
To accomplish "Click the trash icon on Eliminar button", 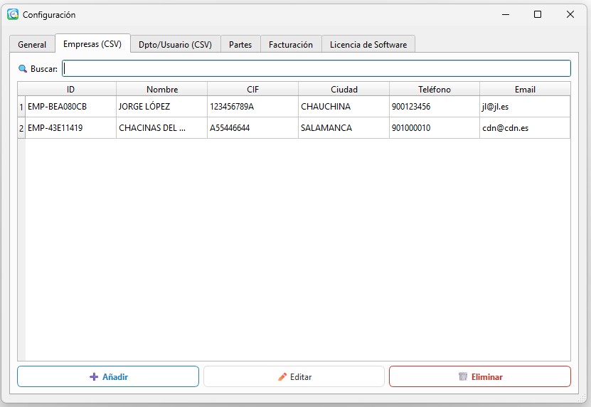I will pos(463,376).
